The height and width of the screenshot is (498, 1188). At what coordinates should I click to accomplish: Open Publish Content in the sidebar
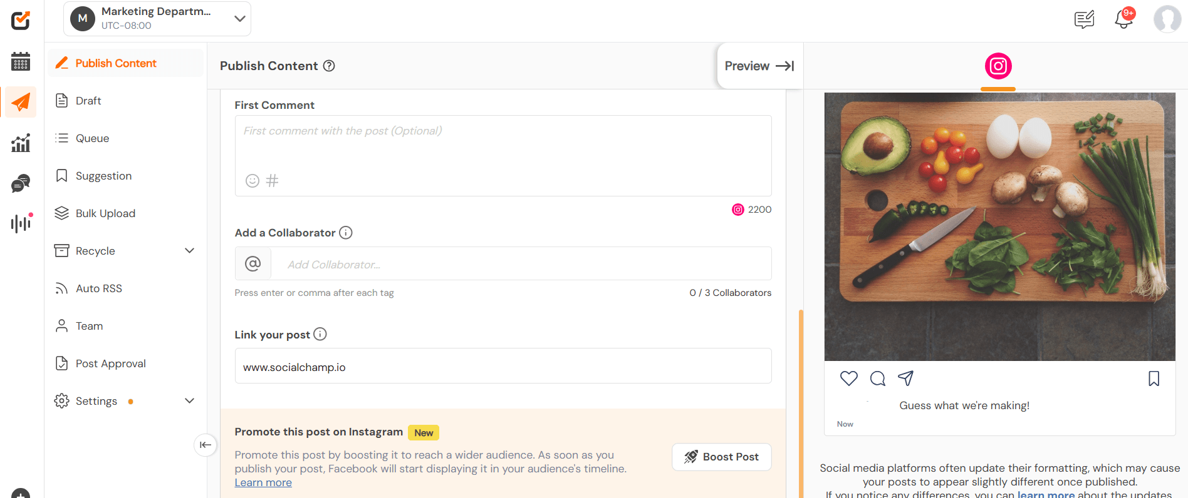click(x=125, y=63)
